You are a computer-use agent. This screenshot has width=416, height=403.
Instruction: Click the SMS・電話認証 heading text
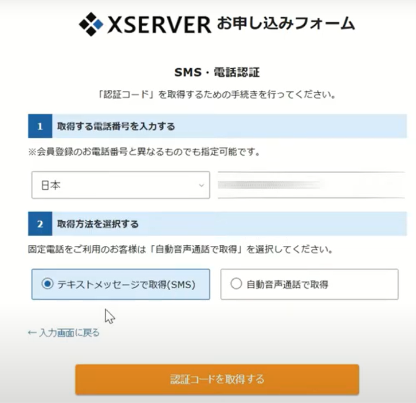217,72
